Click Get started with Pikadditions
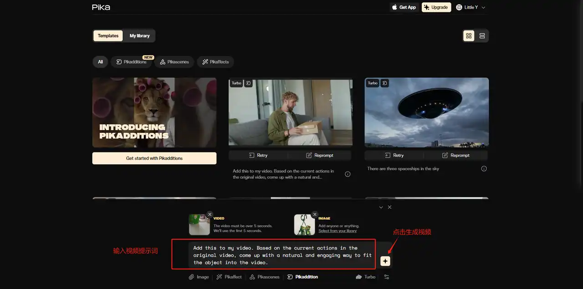Image resolution: width=583 pixels, height=289 pixels. [154, 158]
